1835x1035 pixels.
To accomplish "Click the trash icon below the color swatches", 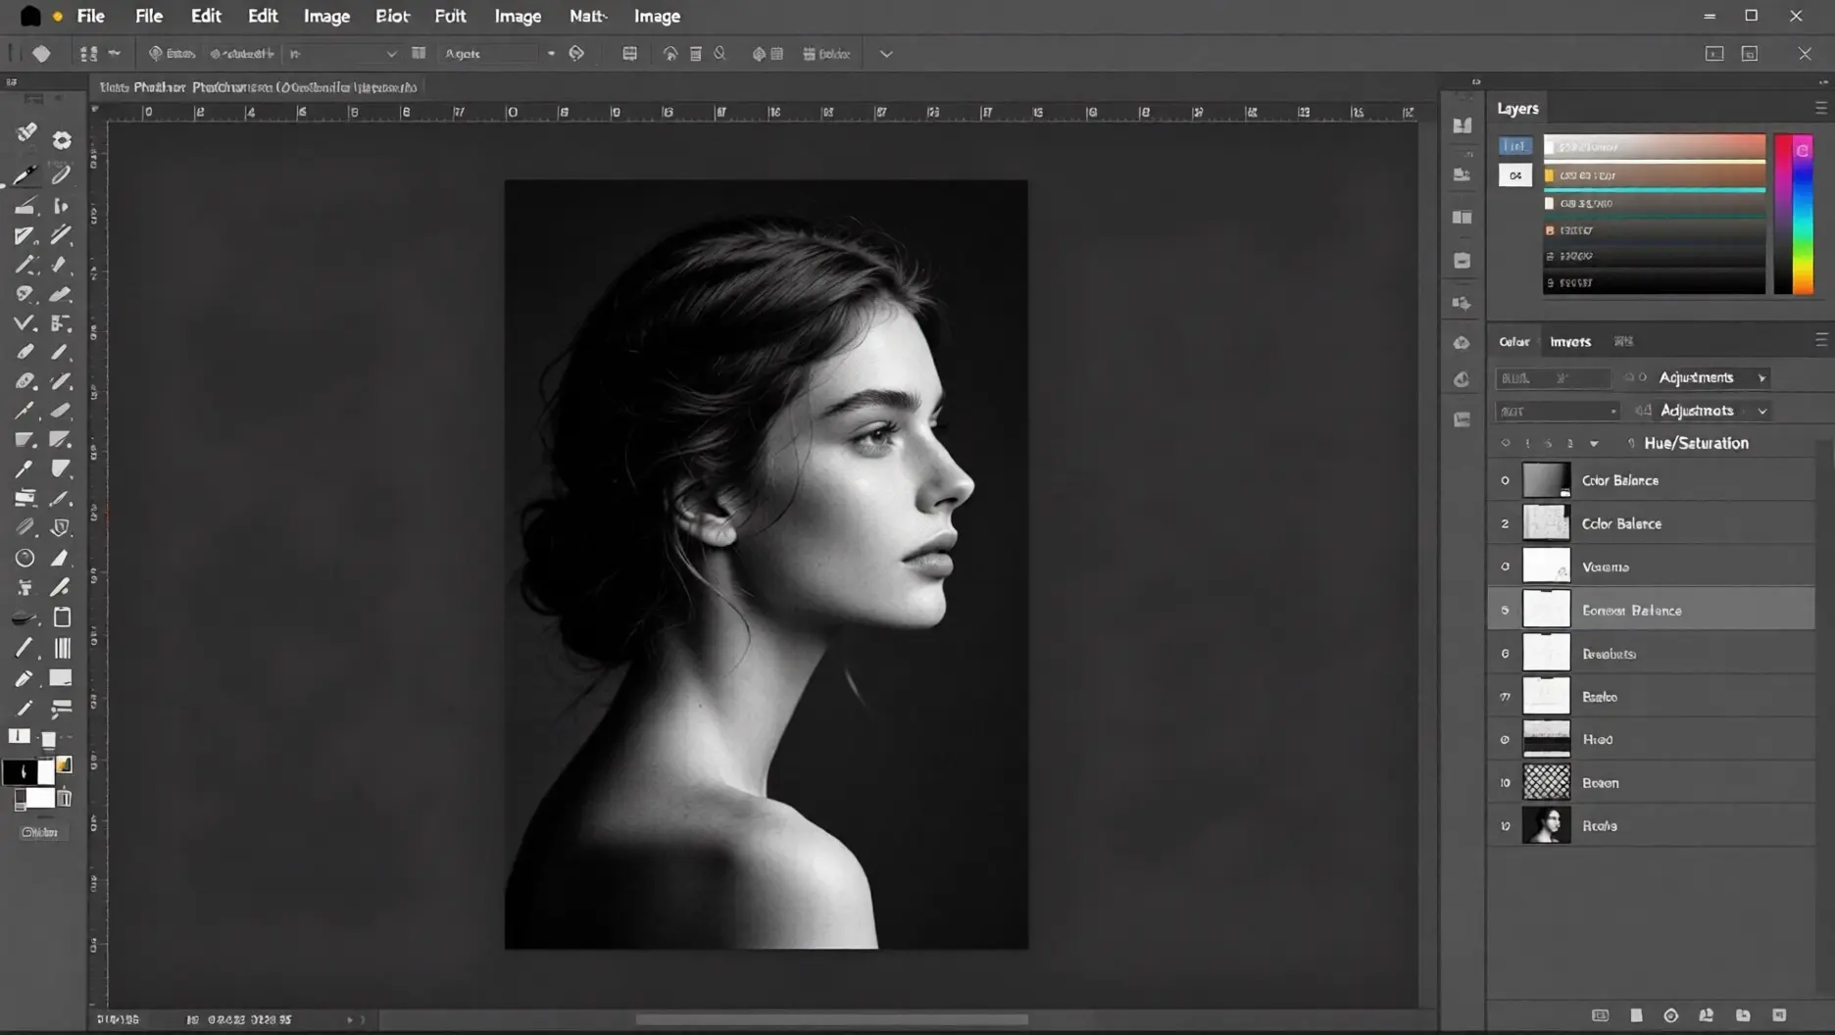I will point(64,799).
